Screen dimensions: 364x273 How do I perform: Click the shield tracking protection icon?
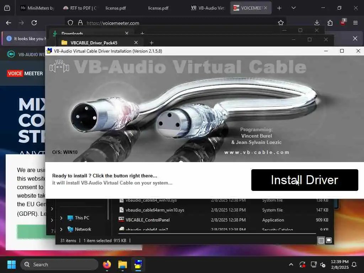click(x=70, y=23)
